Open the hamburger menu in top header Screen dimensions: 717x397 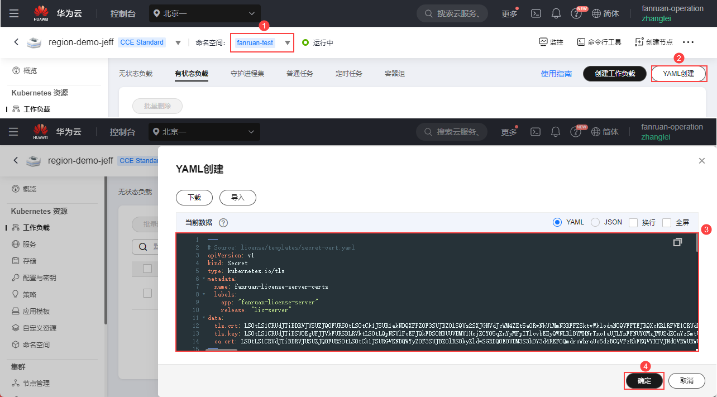pyautogui.click(x=14, y=13)
